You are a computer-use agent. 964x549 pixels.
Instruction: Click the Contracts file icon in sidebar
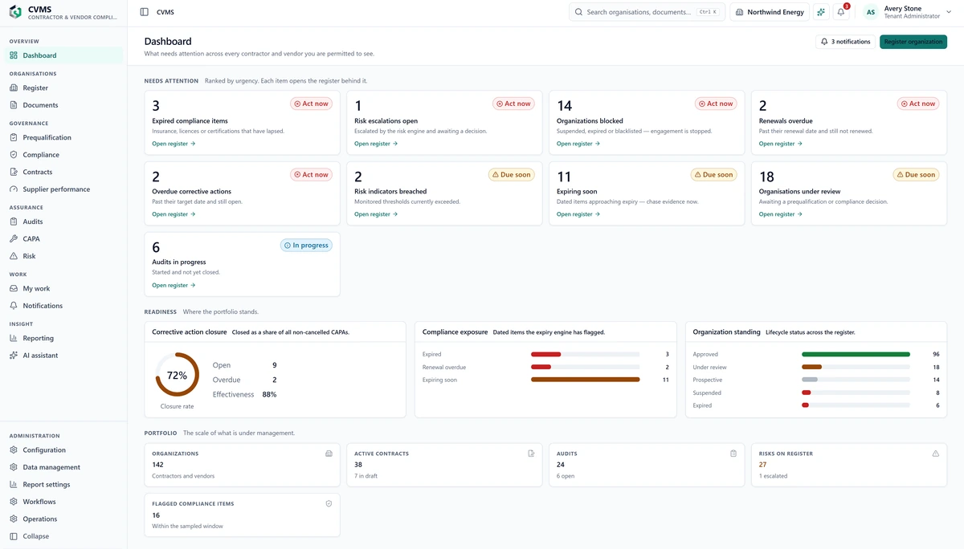[14, 172]
